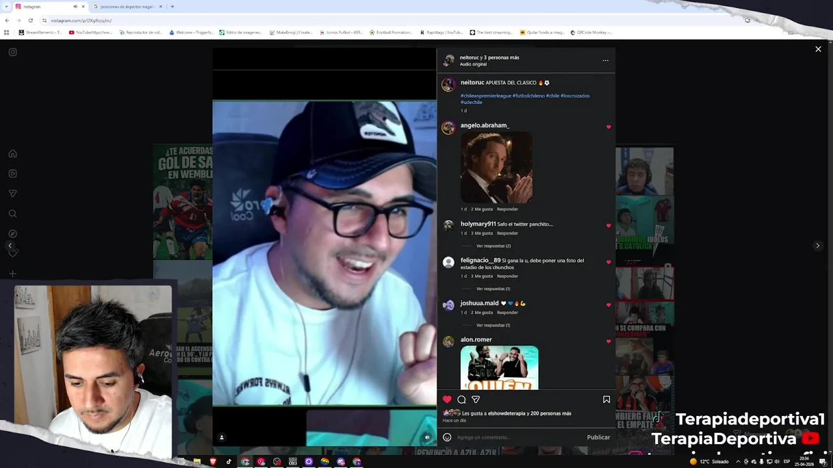Open the #loscruzados hashtag

[575, 96]
